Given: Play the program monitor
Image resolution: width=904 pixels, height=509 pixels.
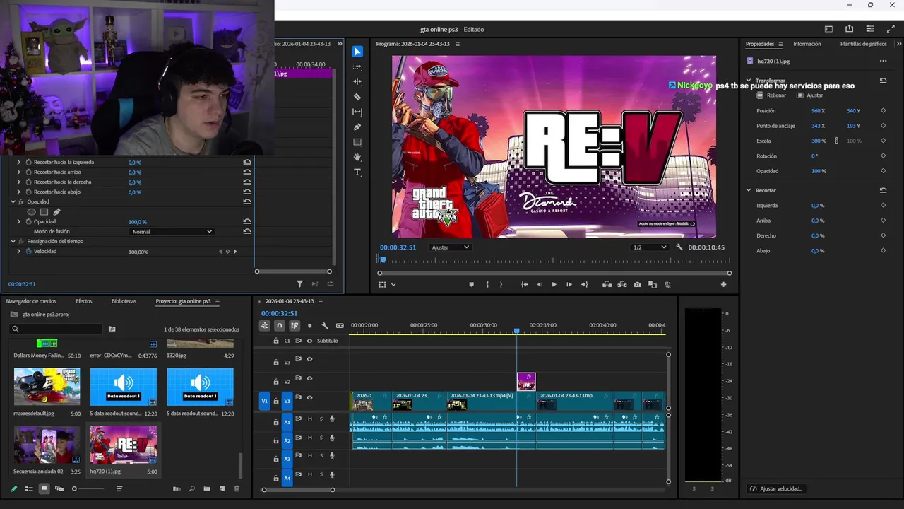Looking at the screenshot, I should pyautogui.click(x=554, y=284).
